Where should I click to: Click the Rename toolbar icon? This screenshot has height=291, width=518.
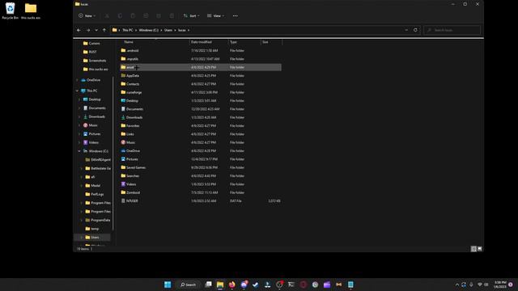pyautogui.click(x=146, y=16)
